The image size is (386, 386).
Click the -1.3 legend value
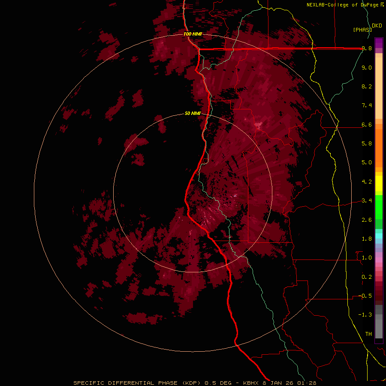(x=365, y=315)
